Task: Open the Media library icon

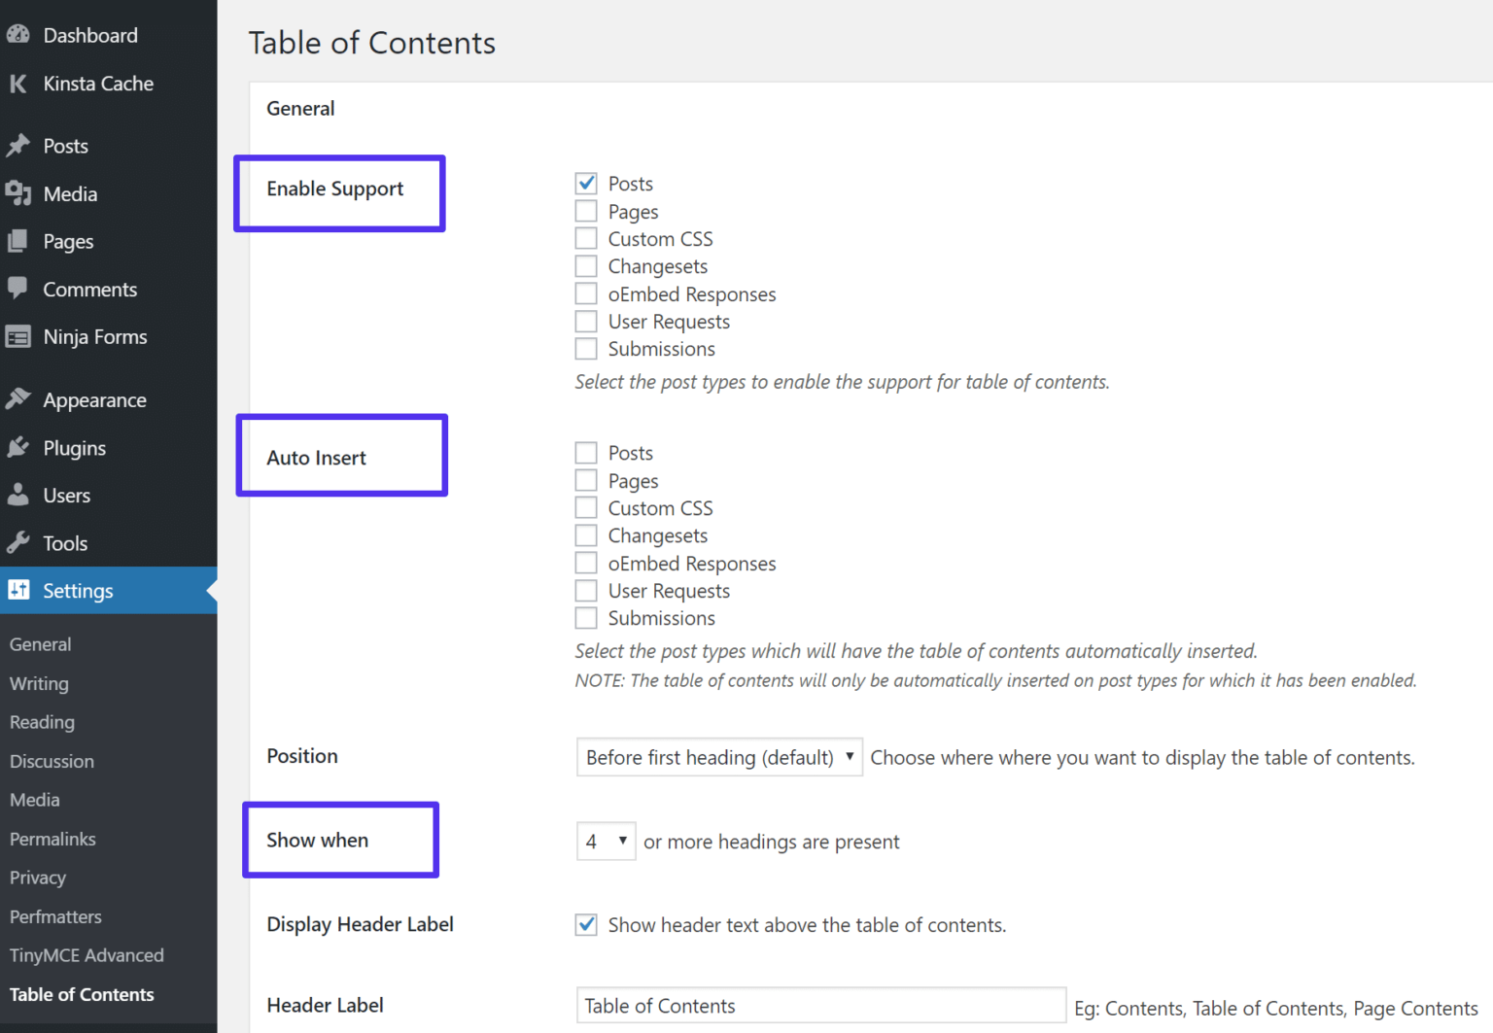Action: [17, 192]
